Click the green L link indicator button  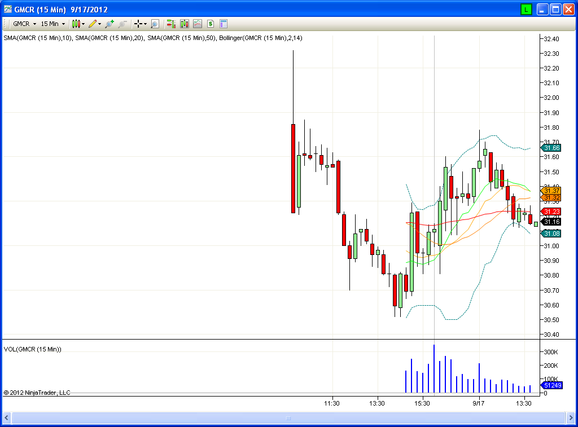coord(526,10)
